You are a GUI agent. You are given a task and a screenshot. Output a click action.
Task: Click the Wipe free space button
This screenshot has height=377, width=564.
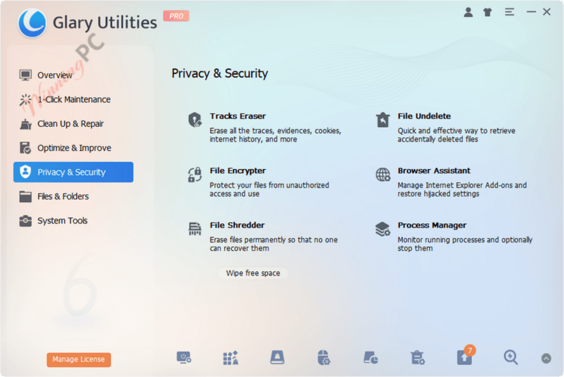[x=253, y=273]
